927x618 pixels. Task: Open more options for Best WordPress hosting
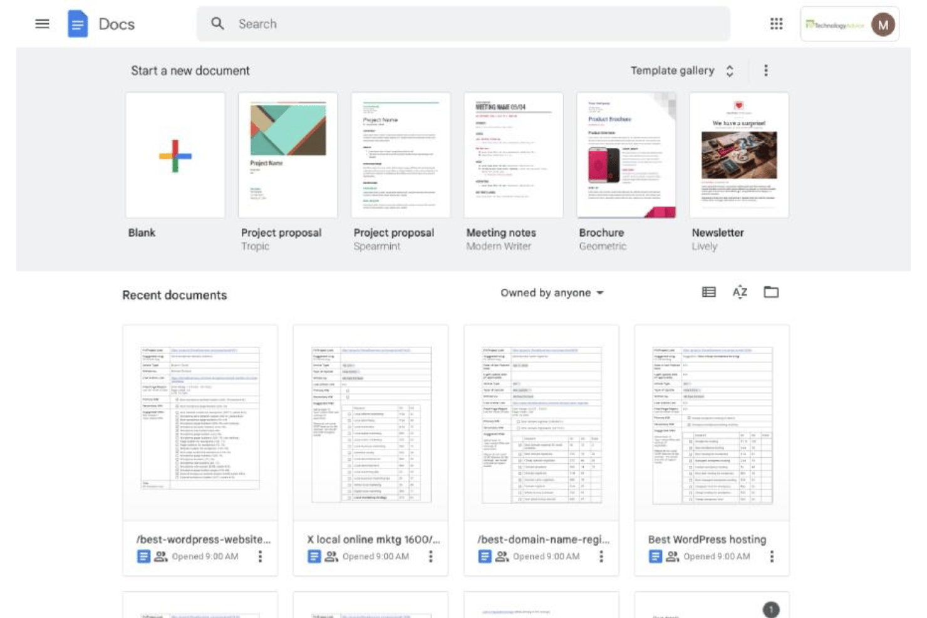click(x=772, y=556)
